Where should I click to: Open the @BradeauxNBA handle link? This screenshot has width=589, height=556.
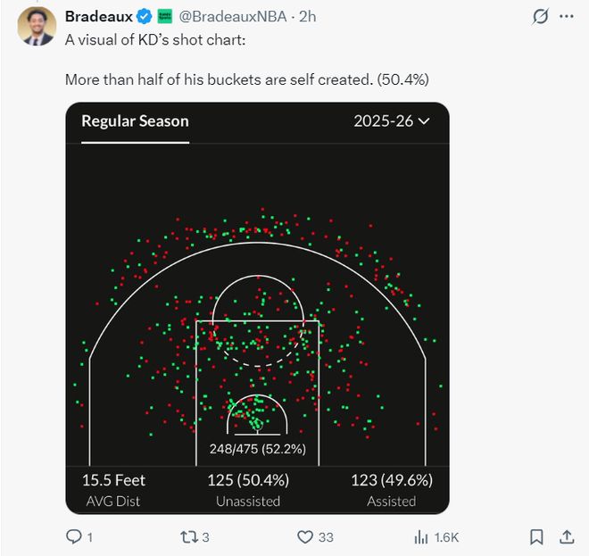tap(235, 17)
